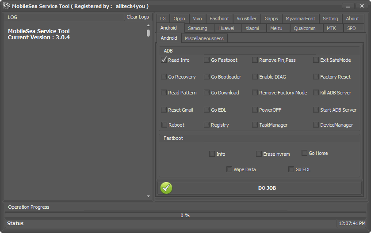Click the log scrollbar thumb
Image resolution: width=371 pixels, height=233 pixels.
148,33
